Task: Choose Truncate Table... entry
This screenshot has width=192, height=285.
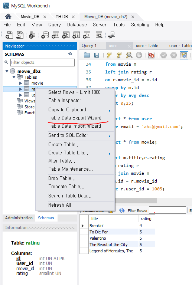Action: 66,187
